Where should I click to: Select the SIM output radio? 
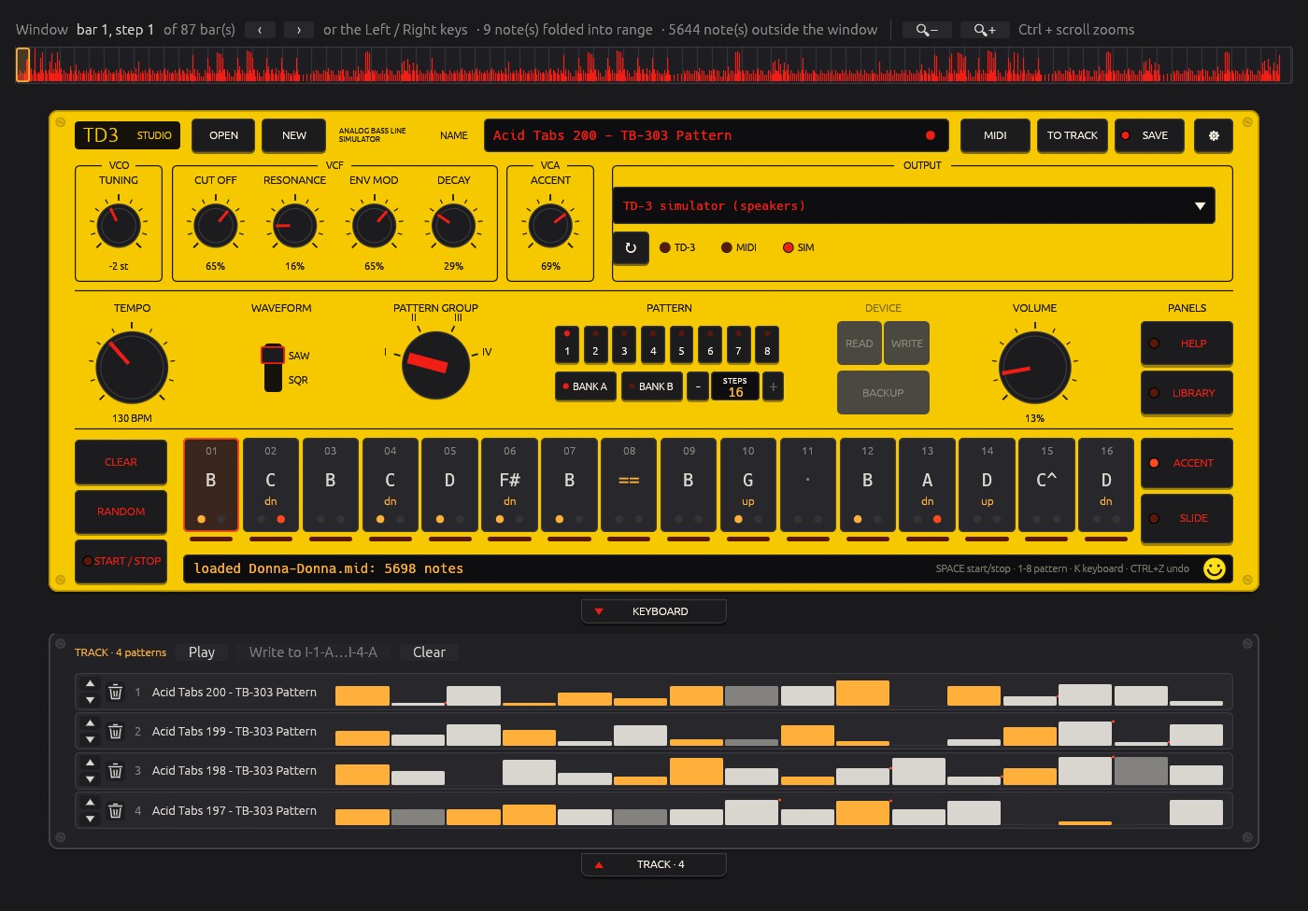tap(799, 247)
